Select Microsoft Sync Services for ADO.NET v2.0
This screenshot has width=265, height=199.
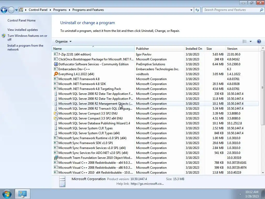pyautogui.click(x=156, y=153)
